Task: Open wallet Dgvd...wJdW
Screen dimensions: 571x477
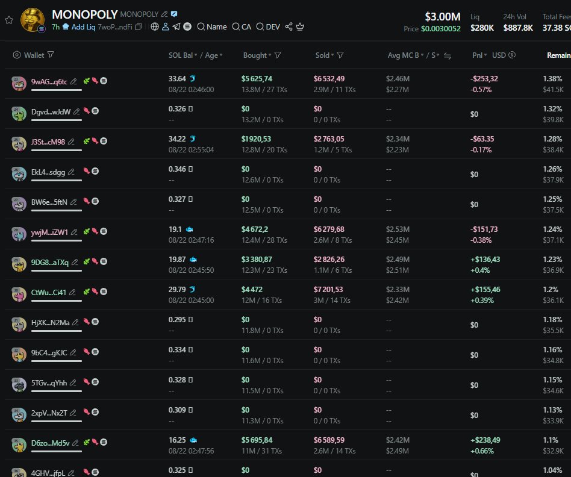Action: point(51,112)
